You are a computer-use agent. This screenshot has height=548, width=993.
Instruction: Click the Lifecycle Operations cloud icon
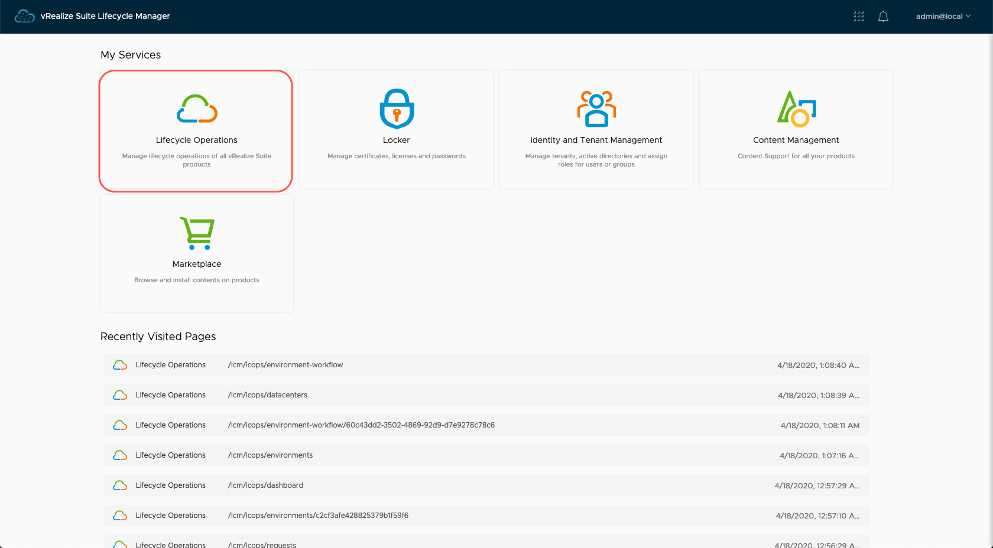197,109
